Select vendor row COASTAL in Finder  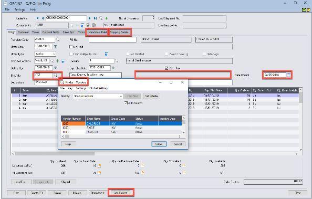pos(121,132)
